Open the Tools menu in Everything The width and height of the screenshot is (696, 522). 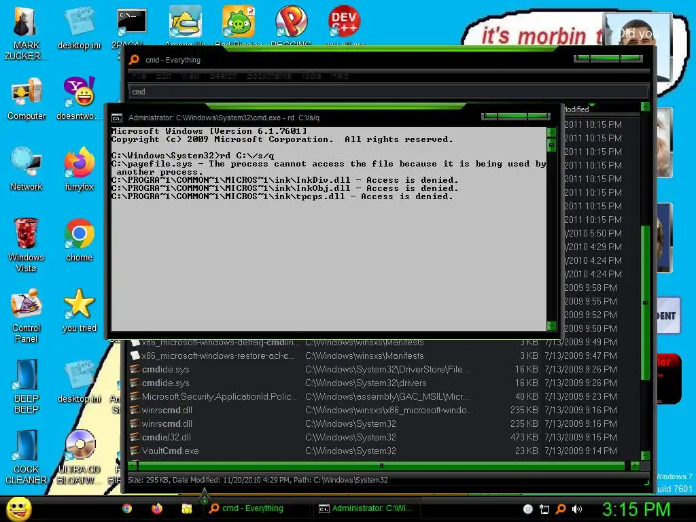(x=311, y=76)
